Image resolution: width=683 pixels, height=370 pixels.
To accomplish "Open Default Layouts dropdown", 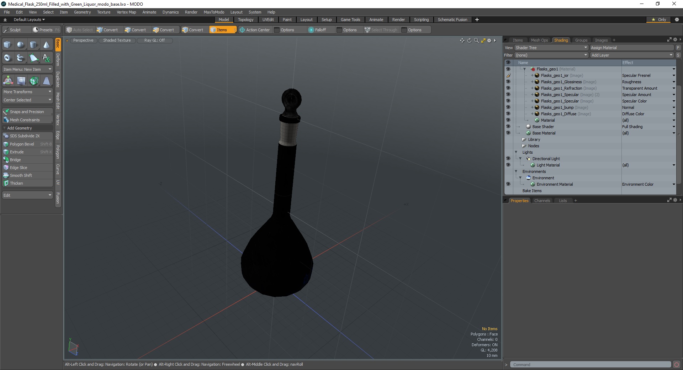I will (29, 20).
